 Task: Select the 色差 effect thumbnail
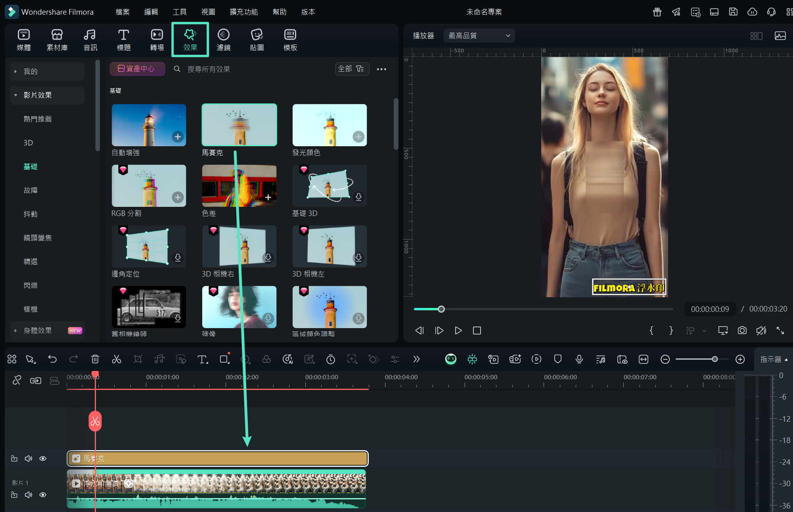239,185
